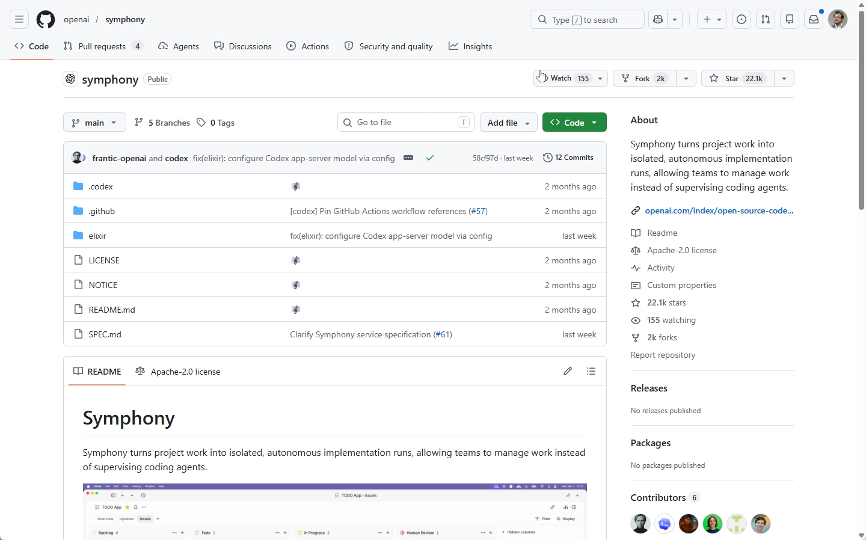Open the Readme link in About sidebar

[x=654, y=233]
